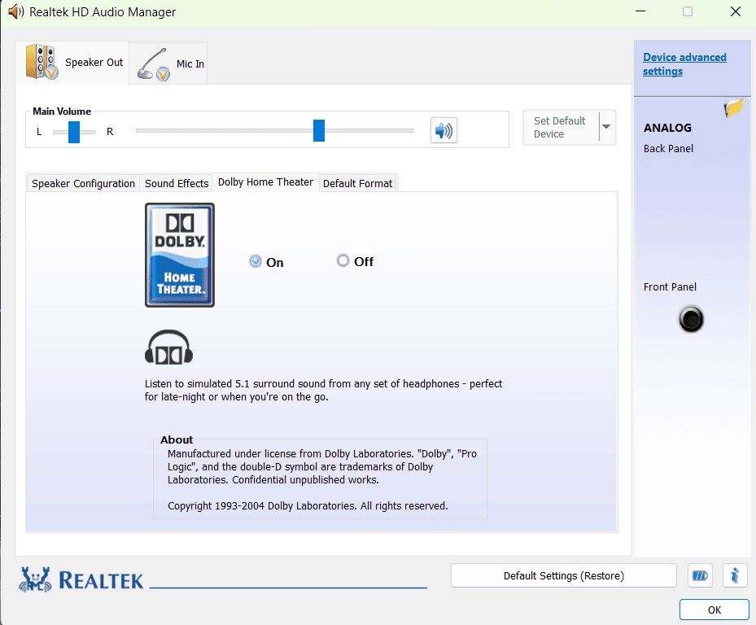The image size is (756, 625).
Task: Click the ANALOG heading text
Action: pyautogui.click(x=667, y=128)
